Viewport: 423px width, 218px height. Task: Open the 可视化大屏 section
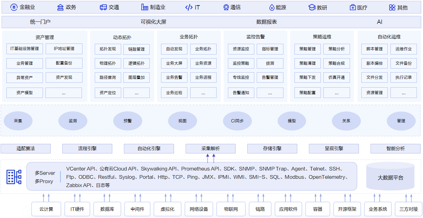click(x=153, y=22)
